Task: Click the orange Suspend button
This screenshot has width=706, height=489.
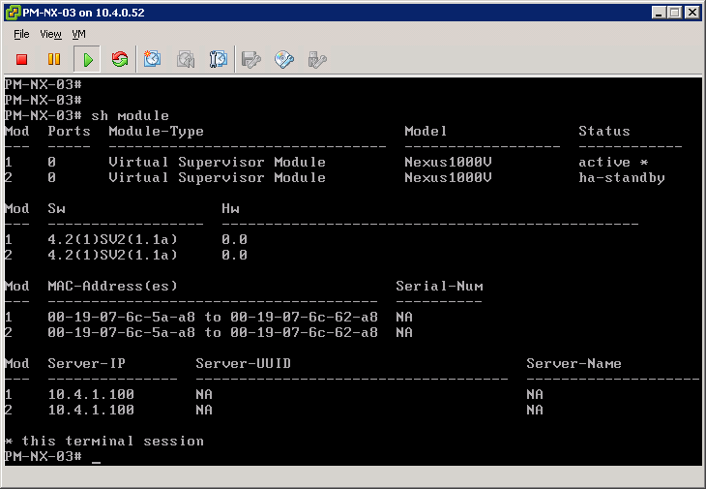Action: [x=54, y=59]
